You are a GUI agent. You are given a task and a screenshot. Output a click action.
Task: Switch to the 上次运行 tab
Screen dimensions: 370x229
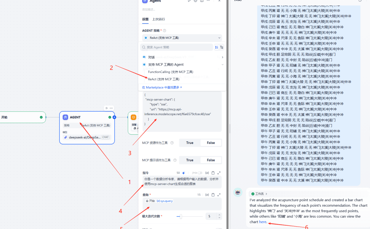pos(159,19)
